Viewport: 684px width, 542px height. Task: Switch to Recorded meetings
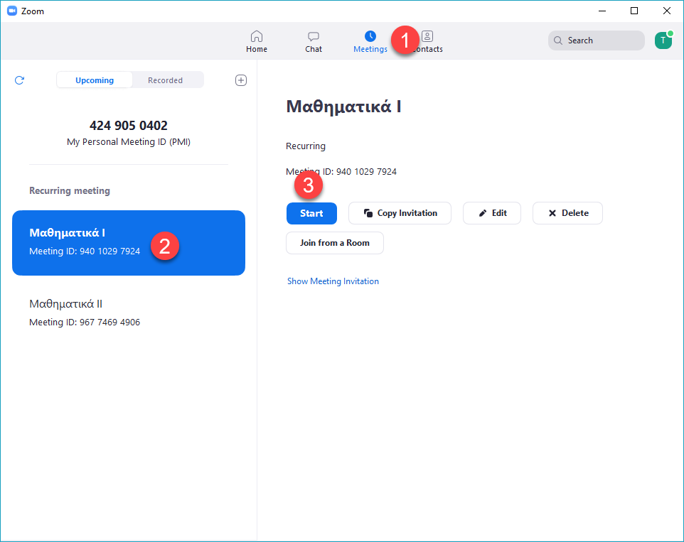[166, 80]
